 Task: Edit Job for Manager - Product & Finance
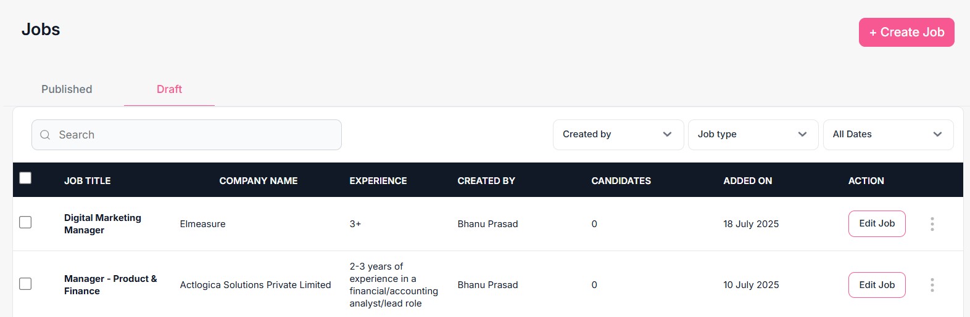[x=876, y=285]
